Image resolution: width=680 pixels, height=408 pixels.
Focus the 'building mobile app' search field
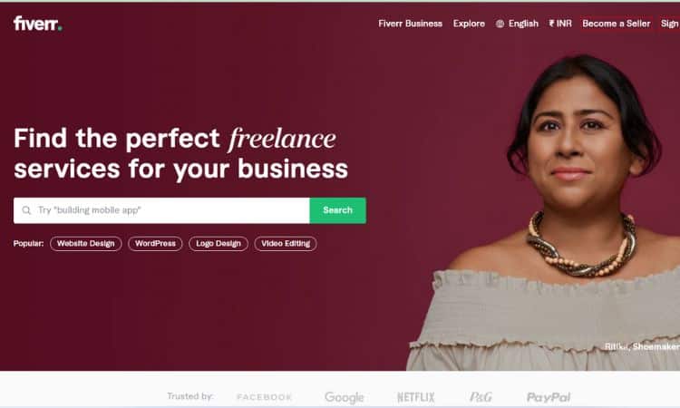(161, 210)
